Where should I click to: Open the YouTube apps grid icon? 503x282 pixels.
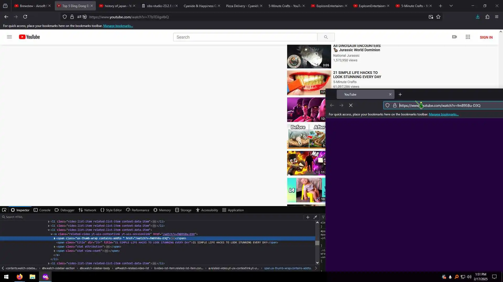tap(468, 37)
